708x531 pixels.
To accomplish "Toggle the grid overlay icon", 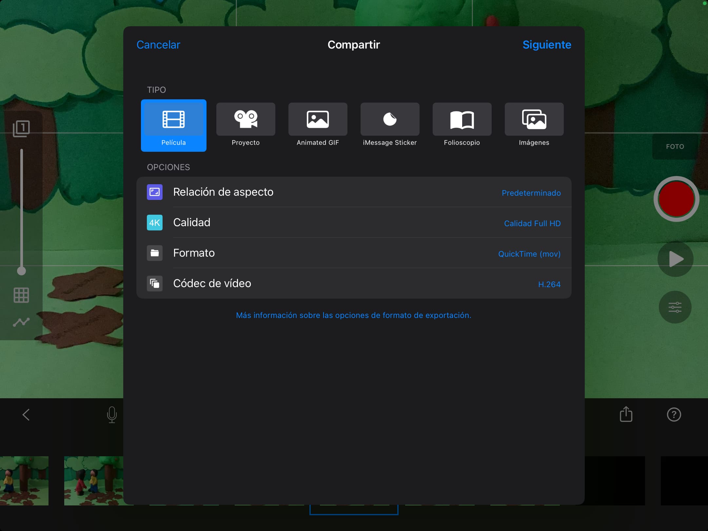I will click(21, 295).
